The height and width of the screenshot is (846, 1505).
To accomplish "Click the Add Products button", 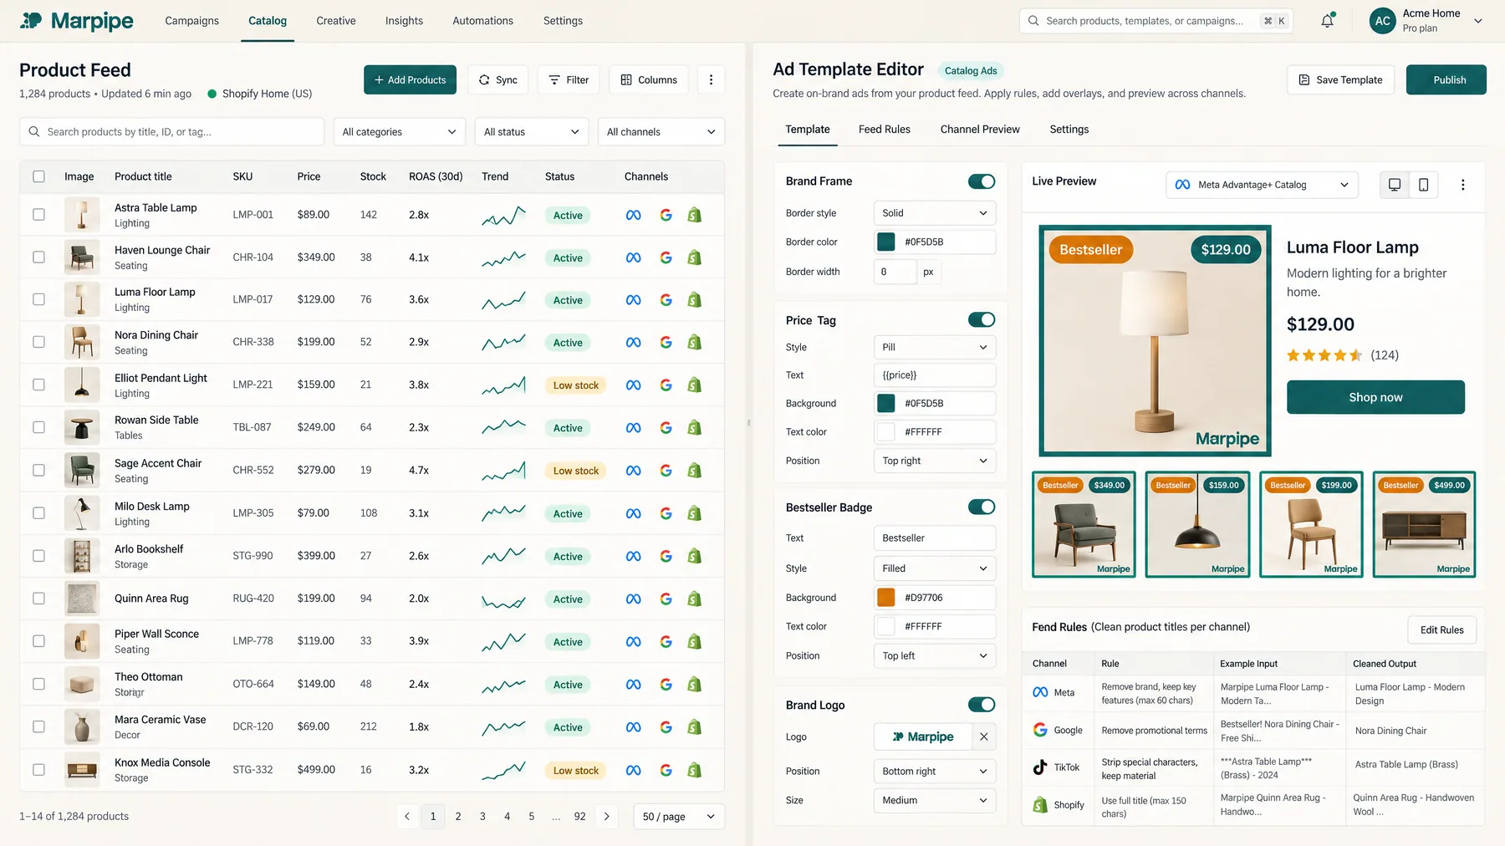I will (x=410, y=80).
